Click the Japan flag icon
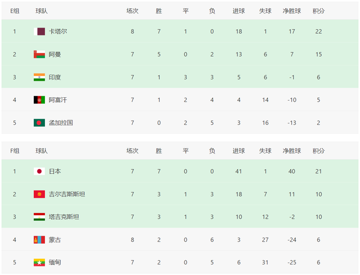The image size is (360, 275). pos(39,172)
